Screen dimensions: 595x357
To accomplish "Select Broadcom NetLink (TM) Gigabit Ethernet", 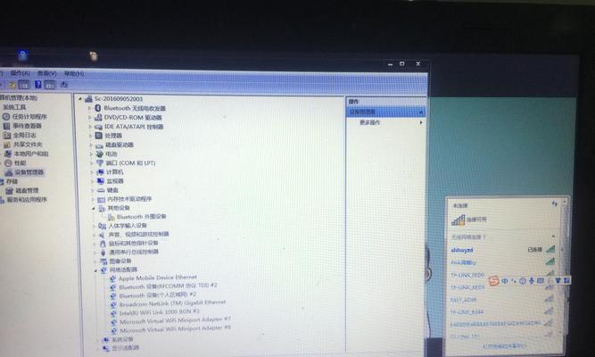I will [x=172, y=303].
